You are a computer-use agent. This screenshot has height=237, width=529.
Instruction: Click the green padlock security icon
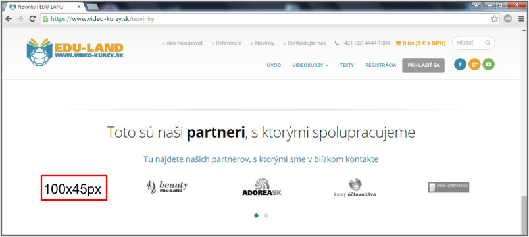(x=45, y=19)
